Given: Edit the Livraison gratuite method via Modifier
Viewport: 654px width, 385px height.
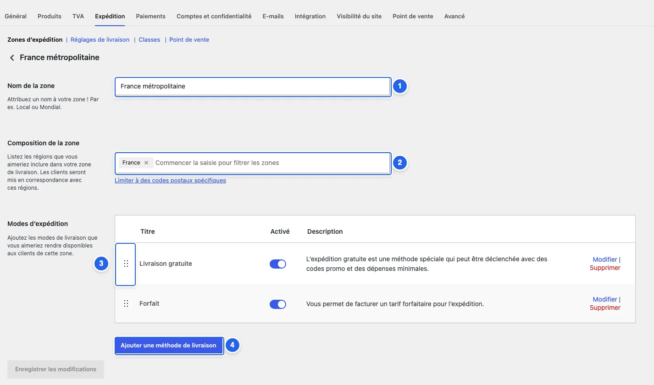Looking at the screenshot, I should coord(605,259).
